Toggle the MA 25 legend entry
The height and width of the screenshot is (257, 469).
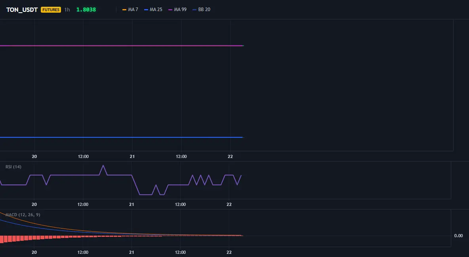(153, 10)
